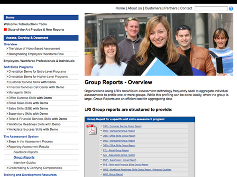Select the blue Home sidebar header
The height and width of the screenshot is (177, 237).
41,17
